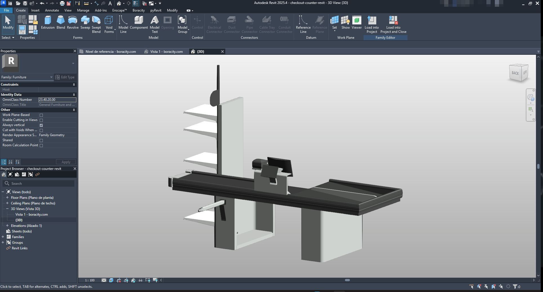
Task: Click the Project Browser search field
Action: click(39, 184)
